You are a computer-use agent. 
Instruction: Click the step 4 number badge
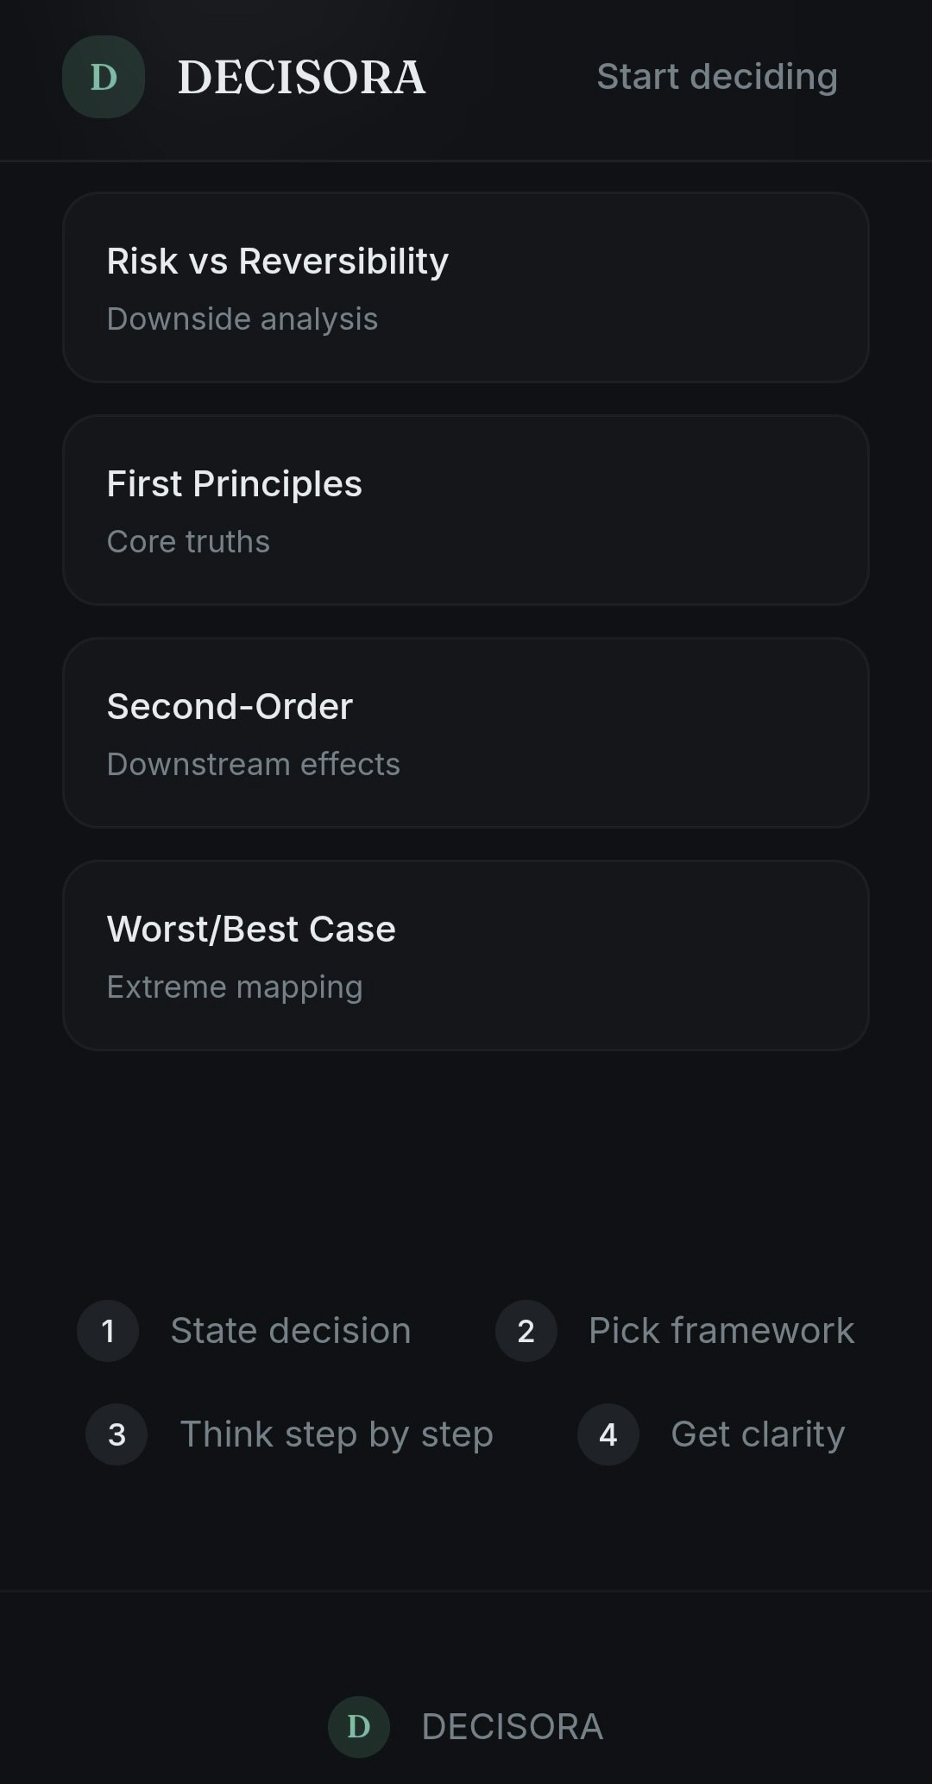pyautogui.click(x=608, y=1434)
